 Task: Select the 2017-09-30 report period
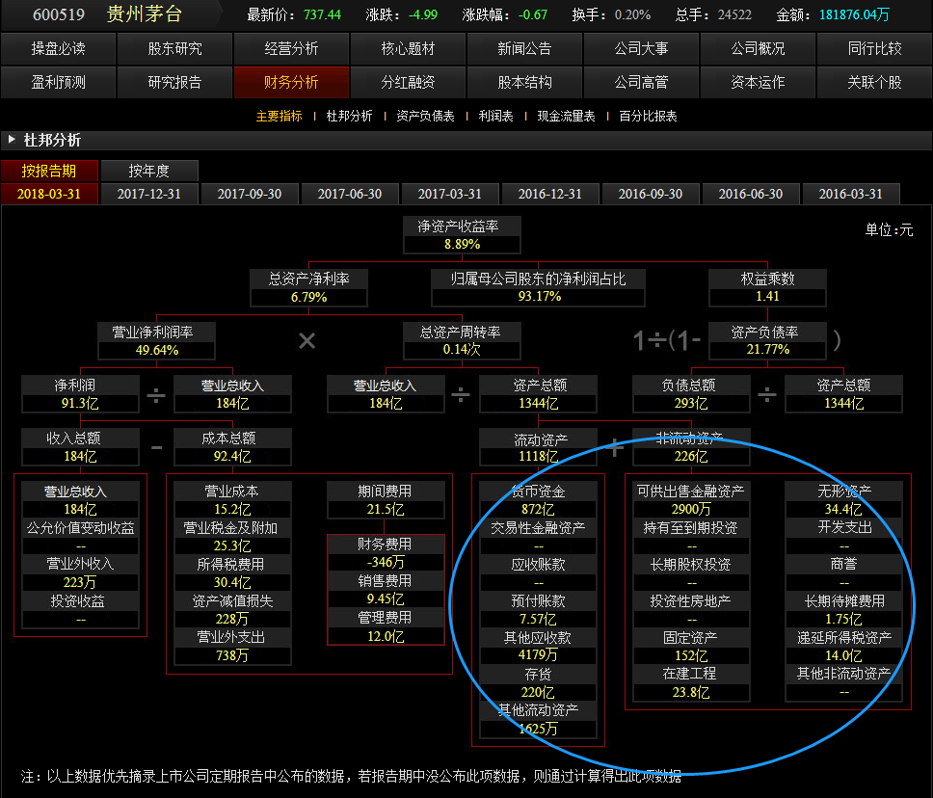click(x=250, y=194)
